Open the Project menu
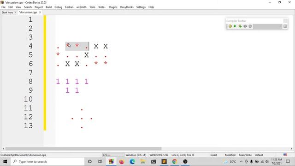 [x=39, y=7]
